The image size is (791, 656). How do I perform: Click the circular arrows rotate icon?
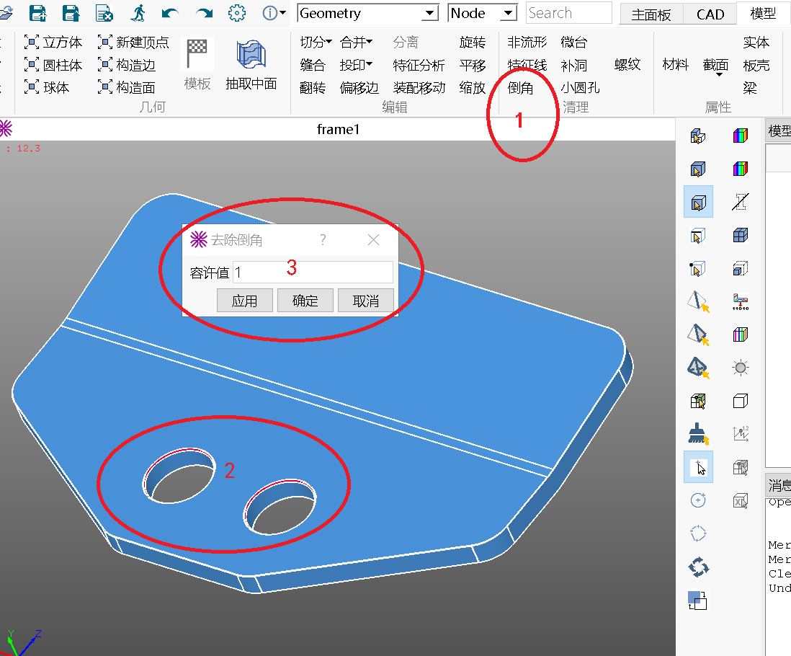[x=697, y=567]
